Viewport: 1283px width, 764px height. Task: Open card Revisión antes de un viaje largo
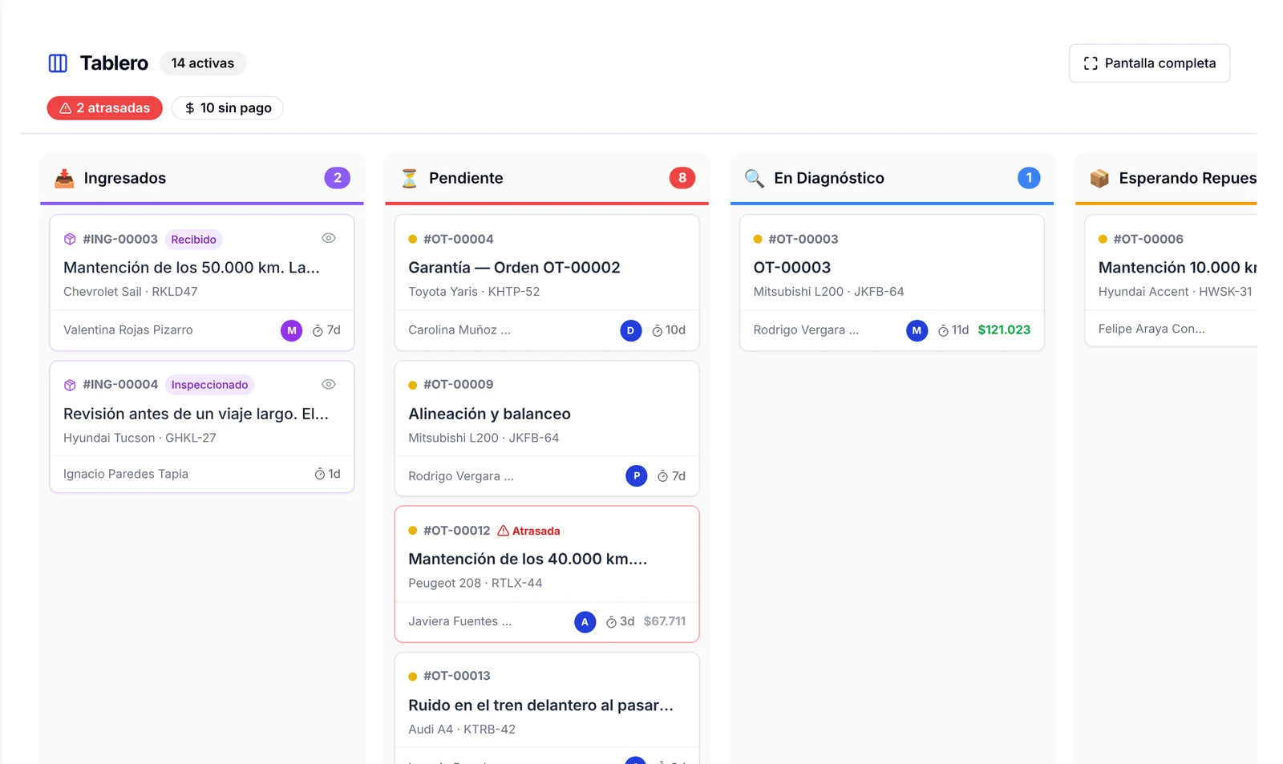coord(202,426)
